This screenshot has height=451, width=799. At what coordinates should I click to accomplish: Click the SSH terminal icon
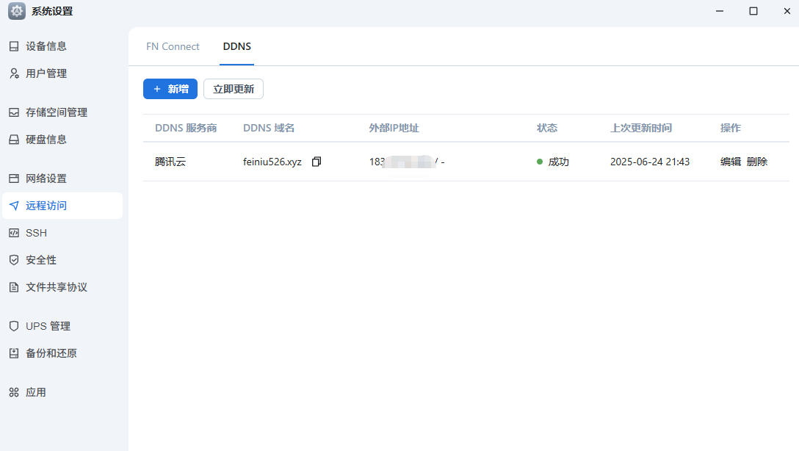point(14,233)
